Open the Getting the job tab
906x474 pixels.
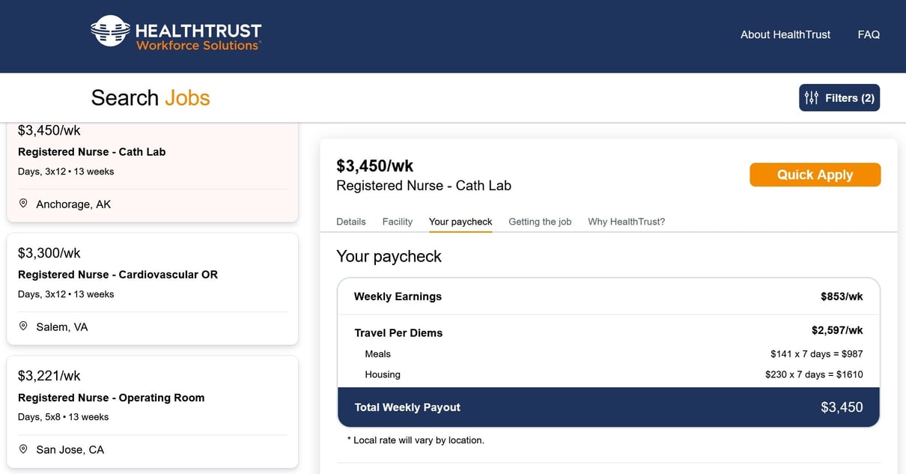pyautogui.click(x=540, y=221)
